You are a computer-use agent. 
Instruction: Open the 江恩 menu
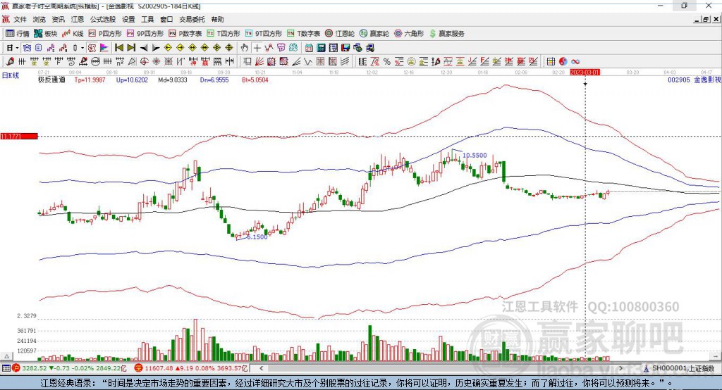pyautogui.click(x=77, y=19)
